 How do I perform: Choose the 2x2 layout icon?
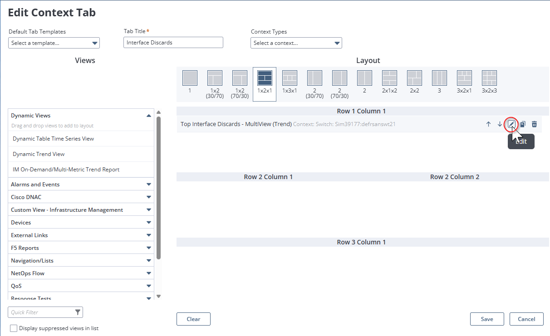pos(414,78)
